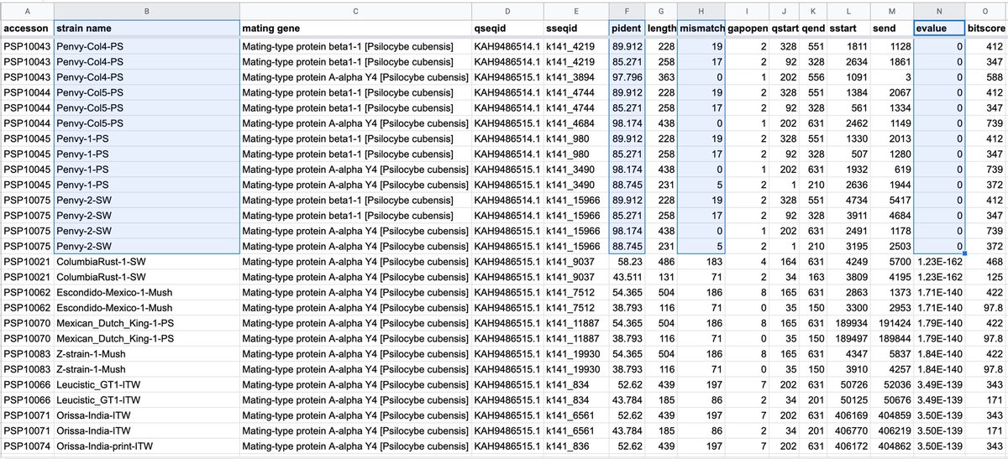
Task: Select the sstart cell showing 50726
Action: coord(848,384)
